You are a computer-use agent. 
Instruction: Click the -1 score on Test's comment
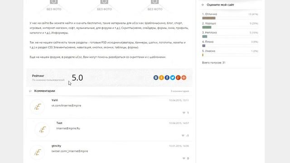(187, 135)
